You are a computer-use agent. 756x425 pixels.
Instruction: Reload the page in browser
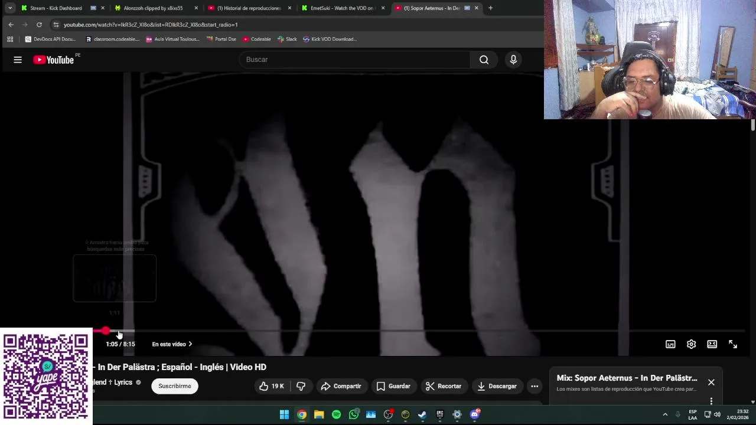pos(39,25)
